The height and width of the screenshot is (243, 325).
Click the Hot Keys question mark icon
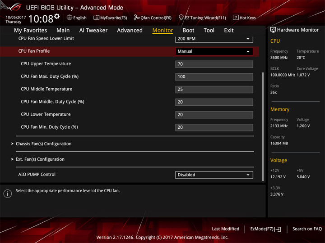point(236,18)
